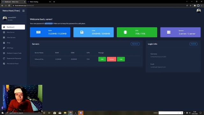Reload the page with the refresh icon
The width and height of the screenshot is (204, 115).
click(x=9, y=6)
